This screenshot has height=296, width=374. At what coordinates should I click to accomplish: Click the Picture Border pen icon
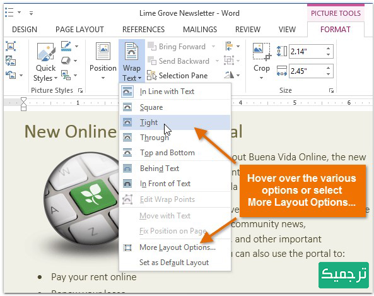tap(66, 46)
